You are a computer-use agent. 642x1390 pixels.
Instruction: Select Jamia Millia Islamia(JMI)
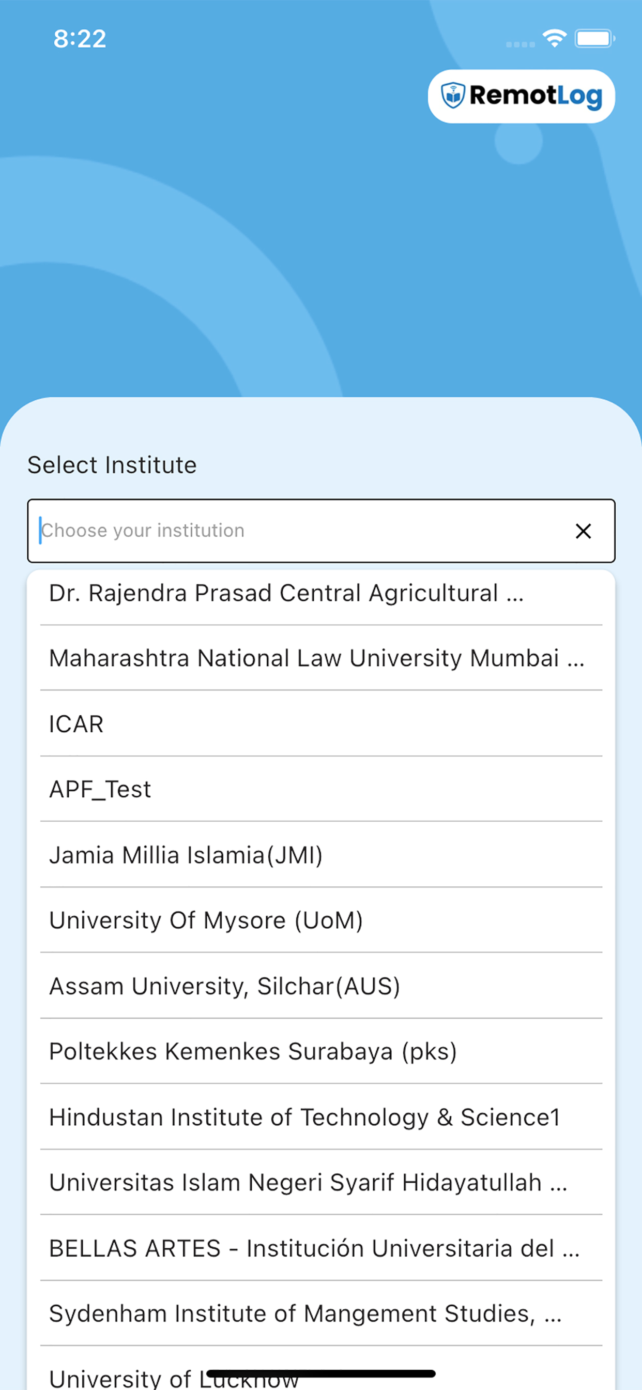[321, 855]
